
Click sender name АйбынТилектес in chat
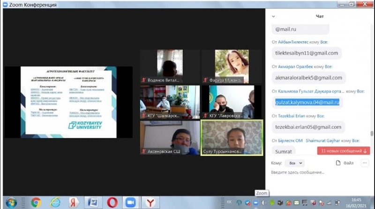click(x=293, y=42)
